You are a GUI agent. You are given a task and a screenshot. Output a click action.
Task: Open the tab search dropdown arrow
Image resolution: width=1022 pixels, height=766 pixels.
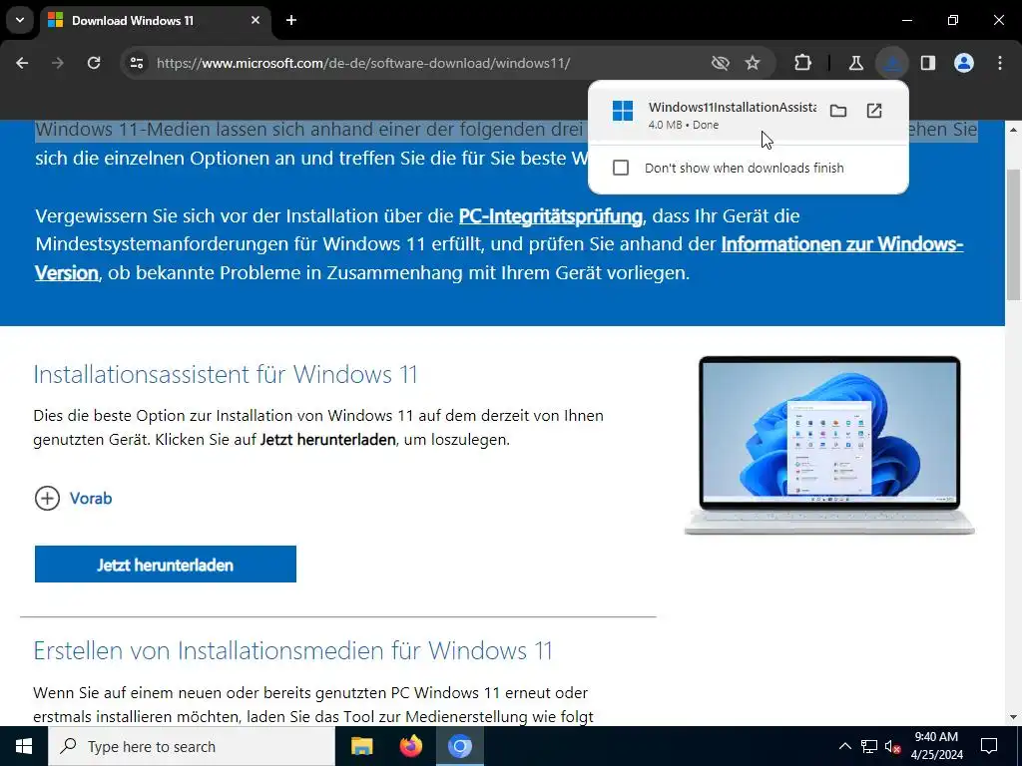pyautogui.click(x=20, y=20)
